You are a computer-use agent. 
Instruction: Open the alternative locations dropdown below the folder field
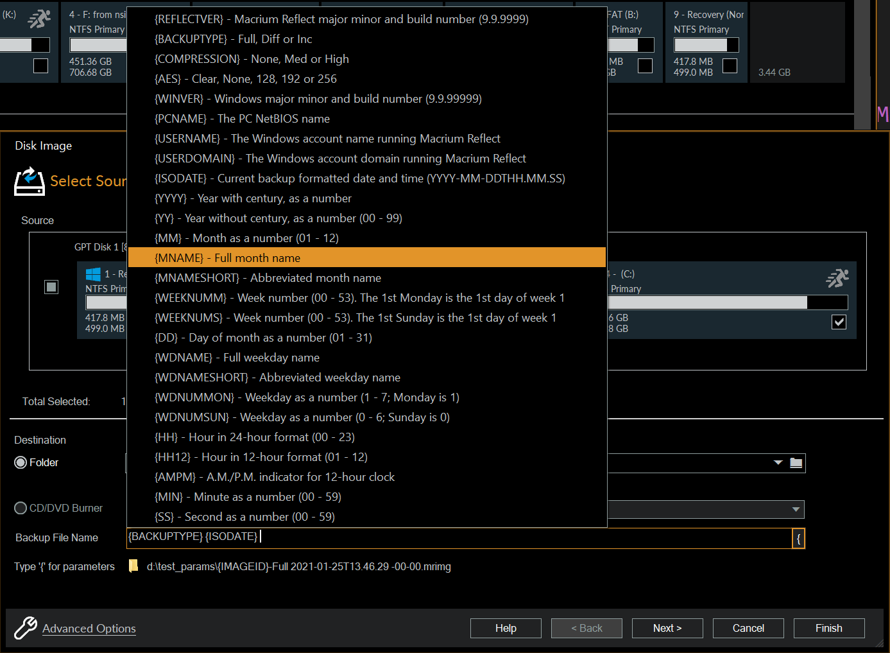(x=796, y=509)
